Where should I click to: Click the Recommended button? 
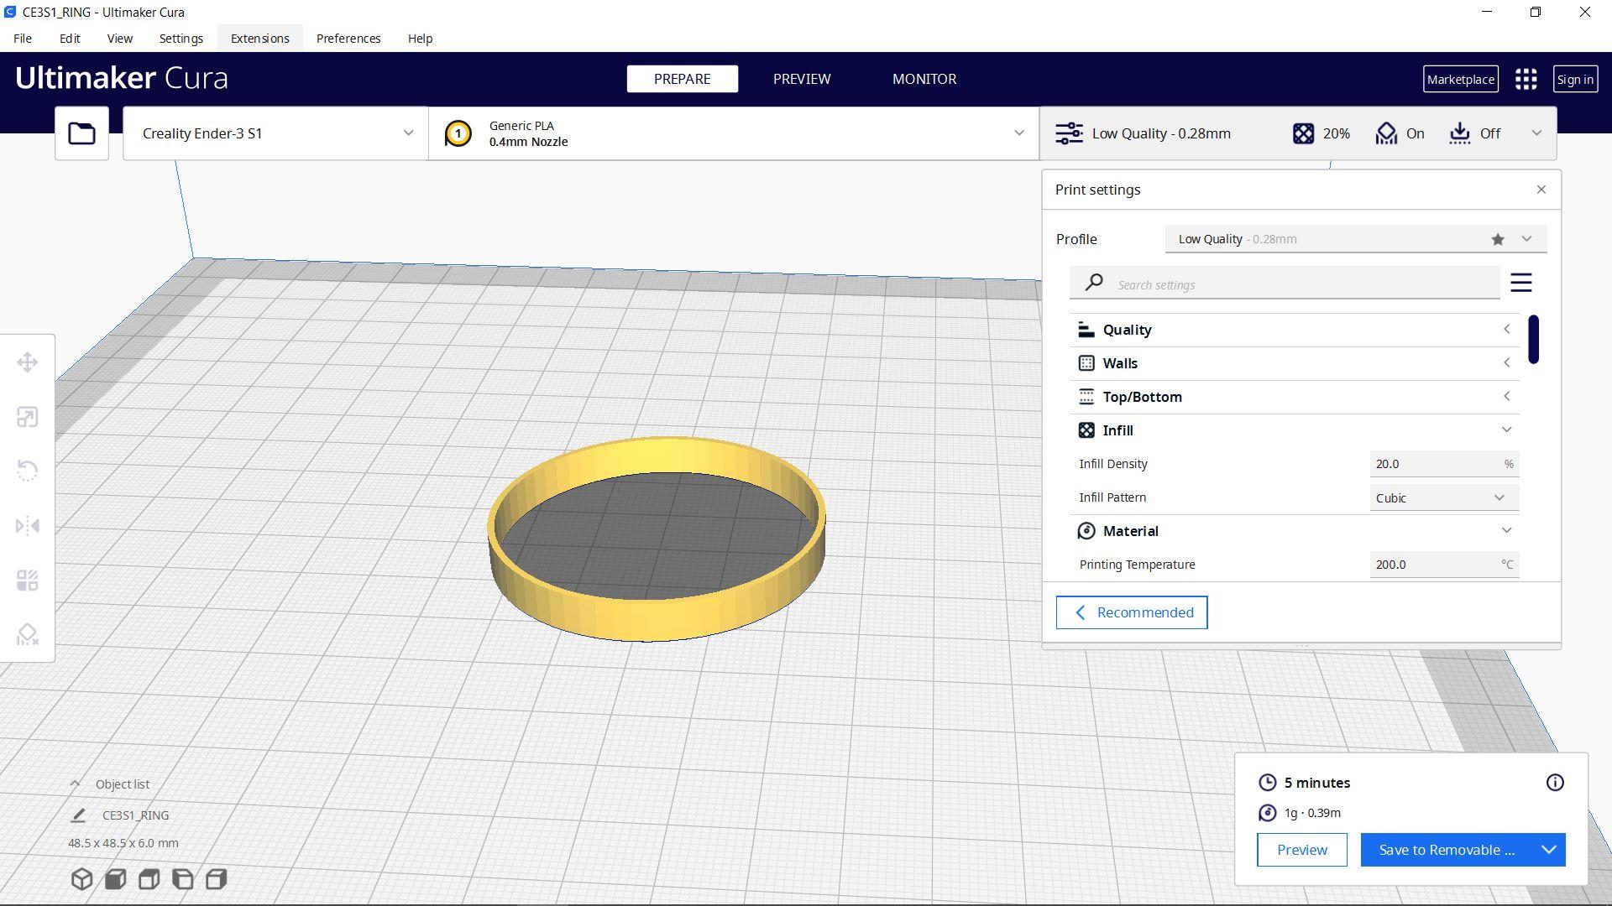pos(1131,612)
